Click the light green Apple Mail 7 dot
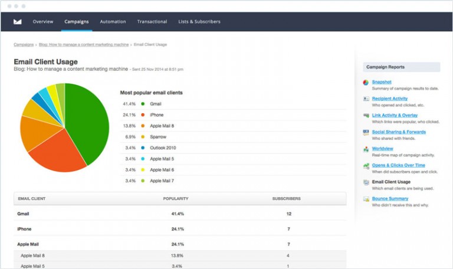 143,181
